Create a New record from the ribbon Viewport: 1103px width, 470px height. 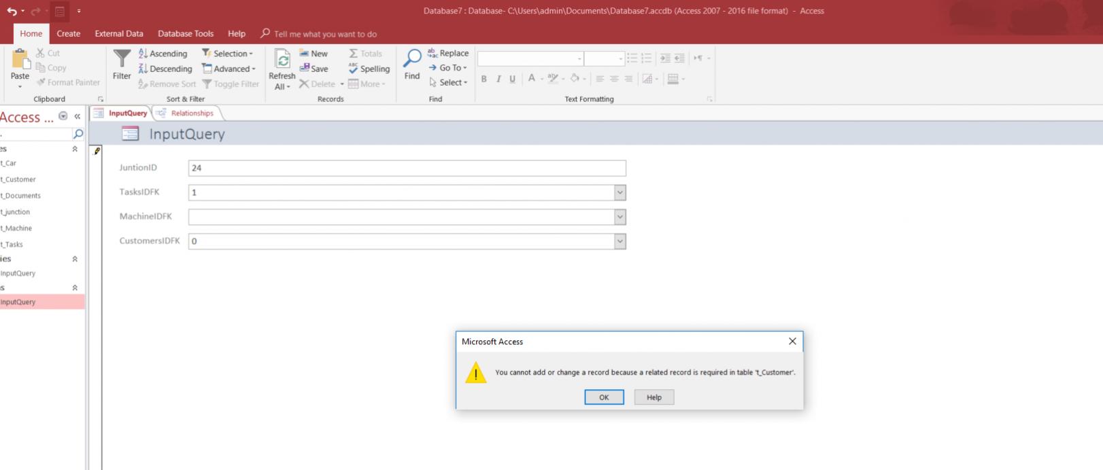[x=313, y=54]
